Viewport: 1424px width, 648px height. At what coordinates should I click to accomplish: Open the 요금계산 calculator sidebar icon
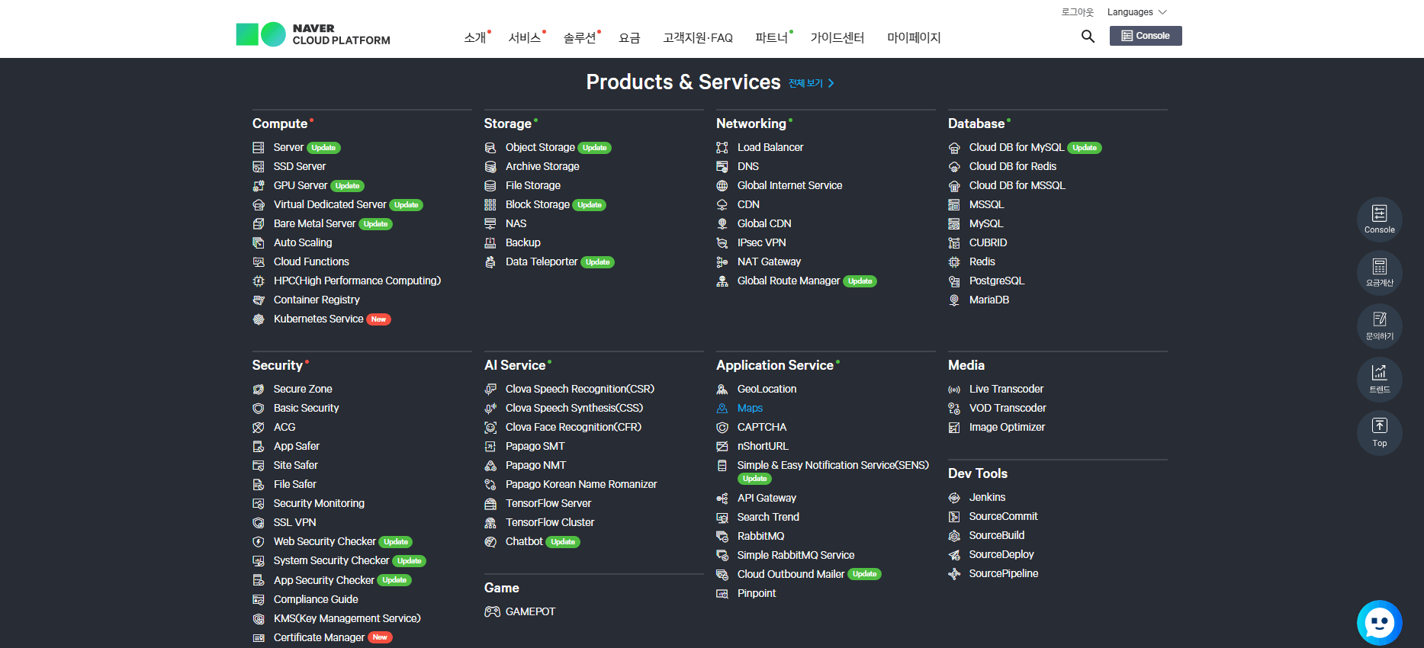pos(1379,273)
